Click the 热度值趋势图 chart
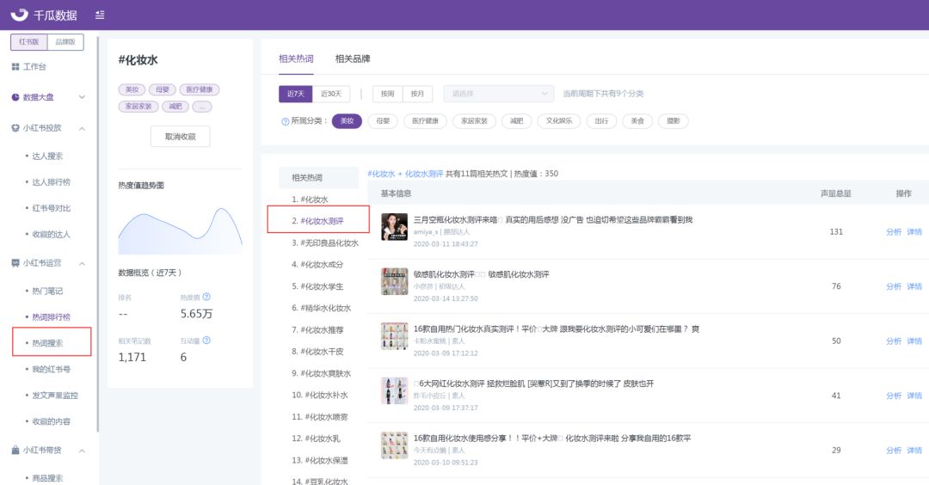Screen dimensions: 929x485 [180, 231]
